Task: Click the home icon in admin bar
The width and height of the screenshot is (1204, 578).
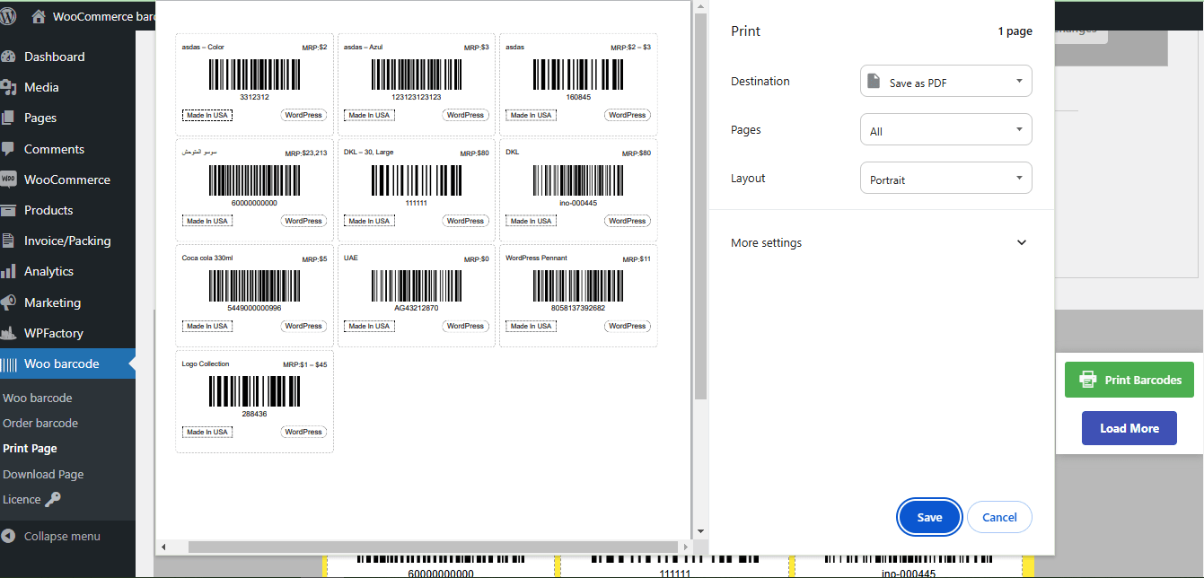Action: pyautogui.click(x=38, y=16)
